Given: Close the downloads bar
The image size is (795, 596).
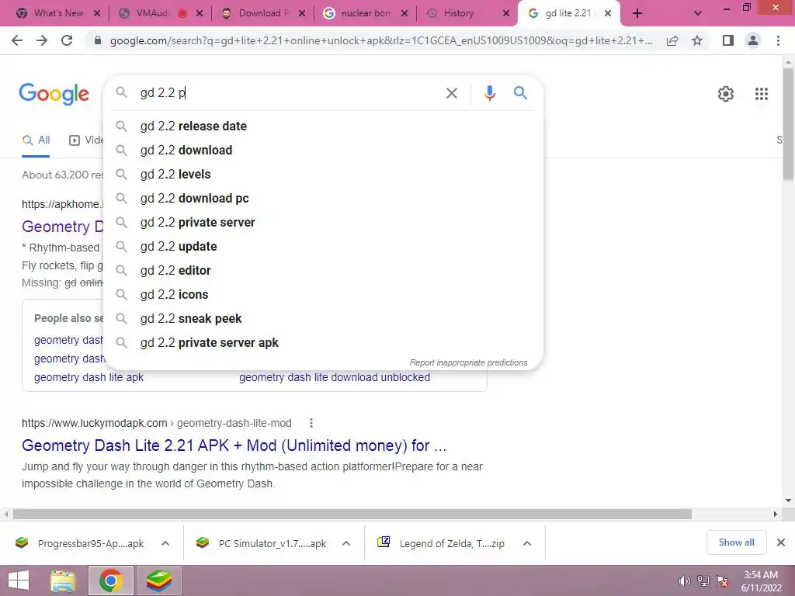Looking at the screenshot, I should click(x=781, y=542).
